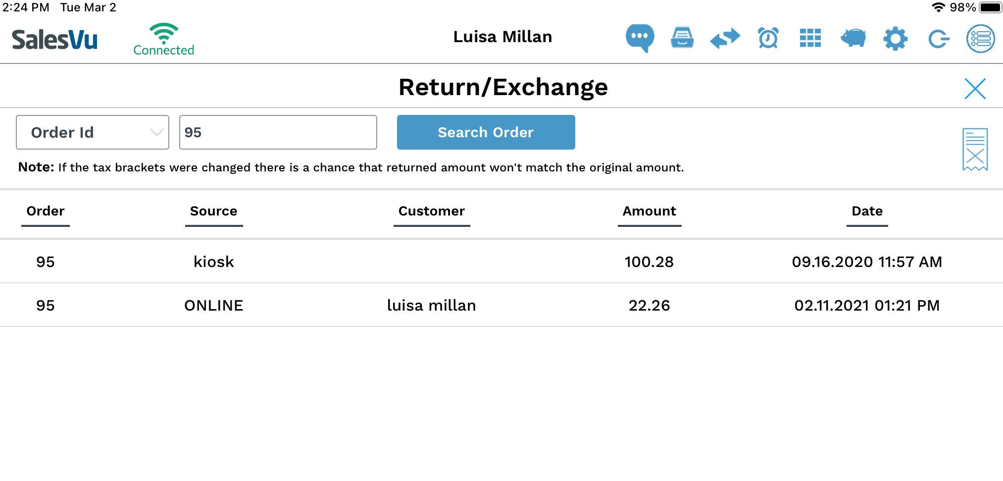
Task: Sort by the Order column header
Action: (x=46, y=212)
